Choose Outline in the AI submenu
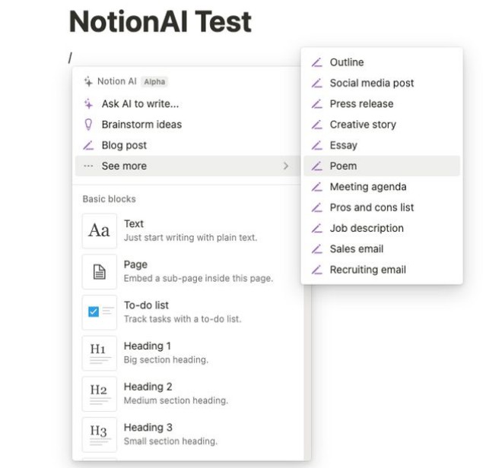 [346, 62]
